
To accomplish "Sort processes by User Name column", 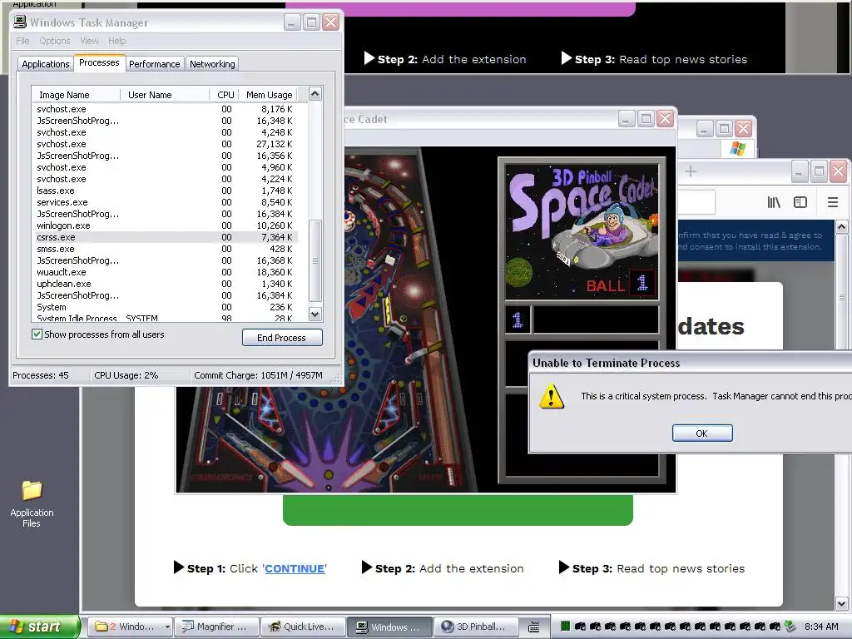I will point(166,95).
